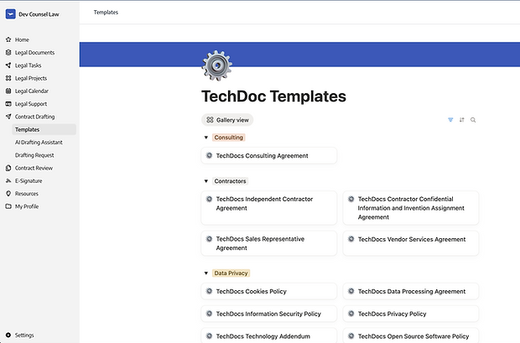Open Legal Tasks page
This screenshot has width=520, height=343.
pyautogui.click(x=28, y=65)
